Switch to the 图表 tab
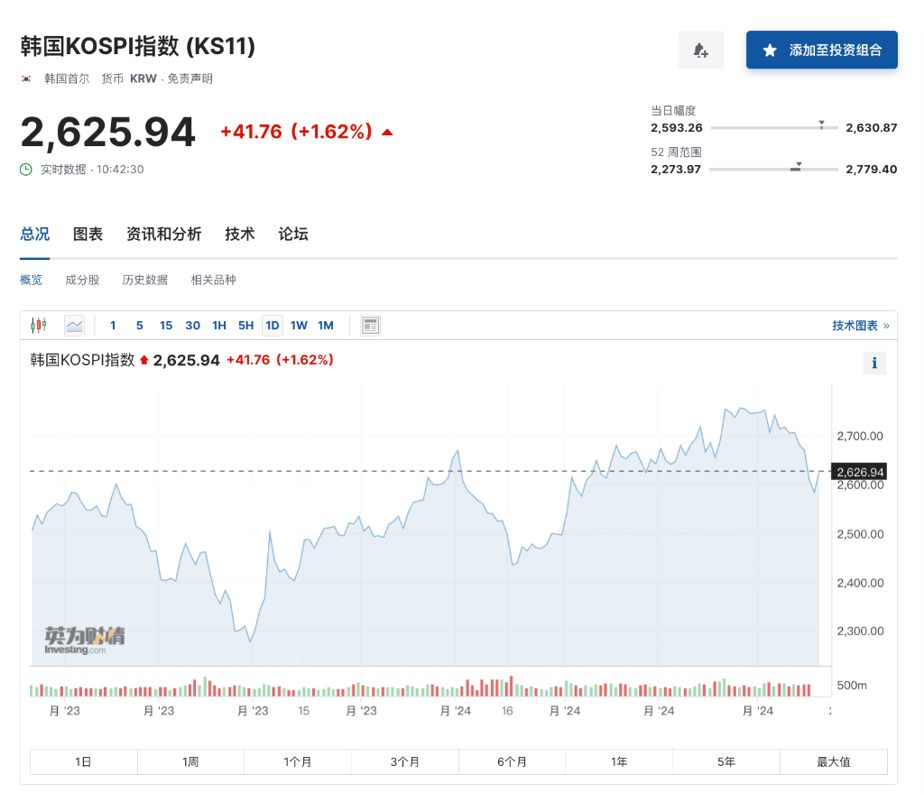The image size is (924, 793). pos(88,234)
